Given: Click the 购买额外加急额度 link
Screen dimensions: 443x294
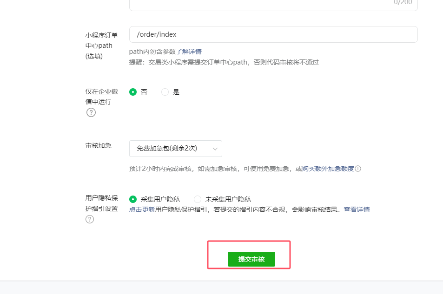Looking at the screenshot, I should [x=328, y=169].
